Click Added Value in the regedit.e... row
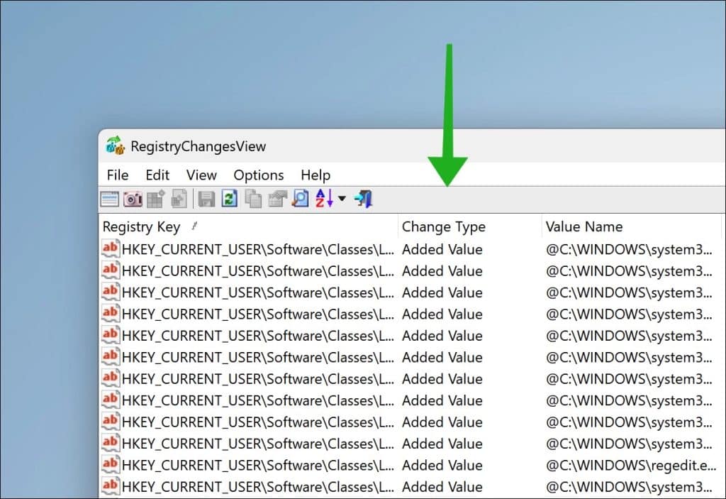Image resolution: width=726 pixels, height=499 pixels. click(x=442, y=465)
